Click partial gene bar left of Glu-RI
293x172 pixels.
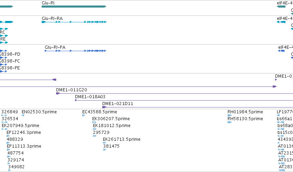click(x=7, y=7)
